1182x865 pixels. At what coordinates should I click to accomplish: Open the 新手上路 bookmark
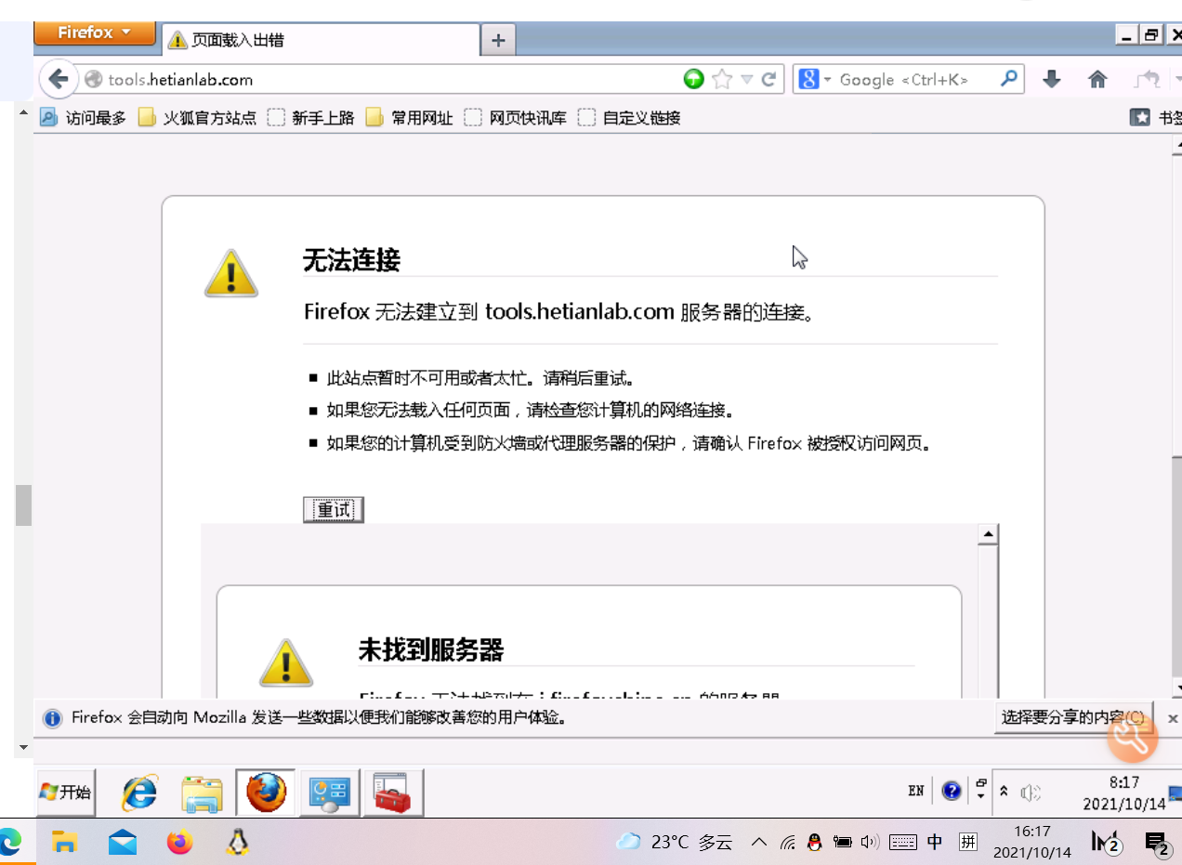pos(311,118)
